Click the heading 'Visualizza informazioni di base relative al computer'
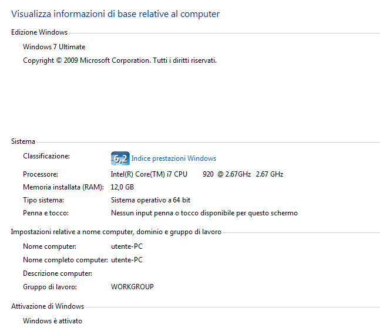The width and height of the screenshot is (380, 328). point(115,14)
